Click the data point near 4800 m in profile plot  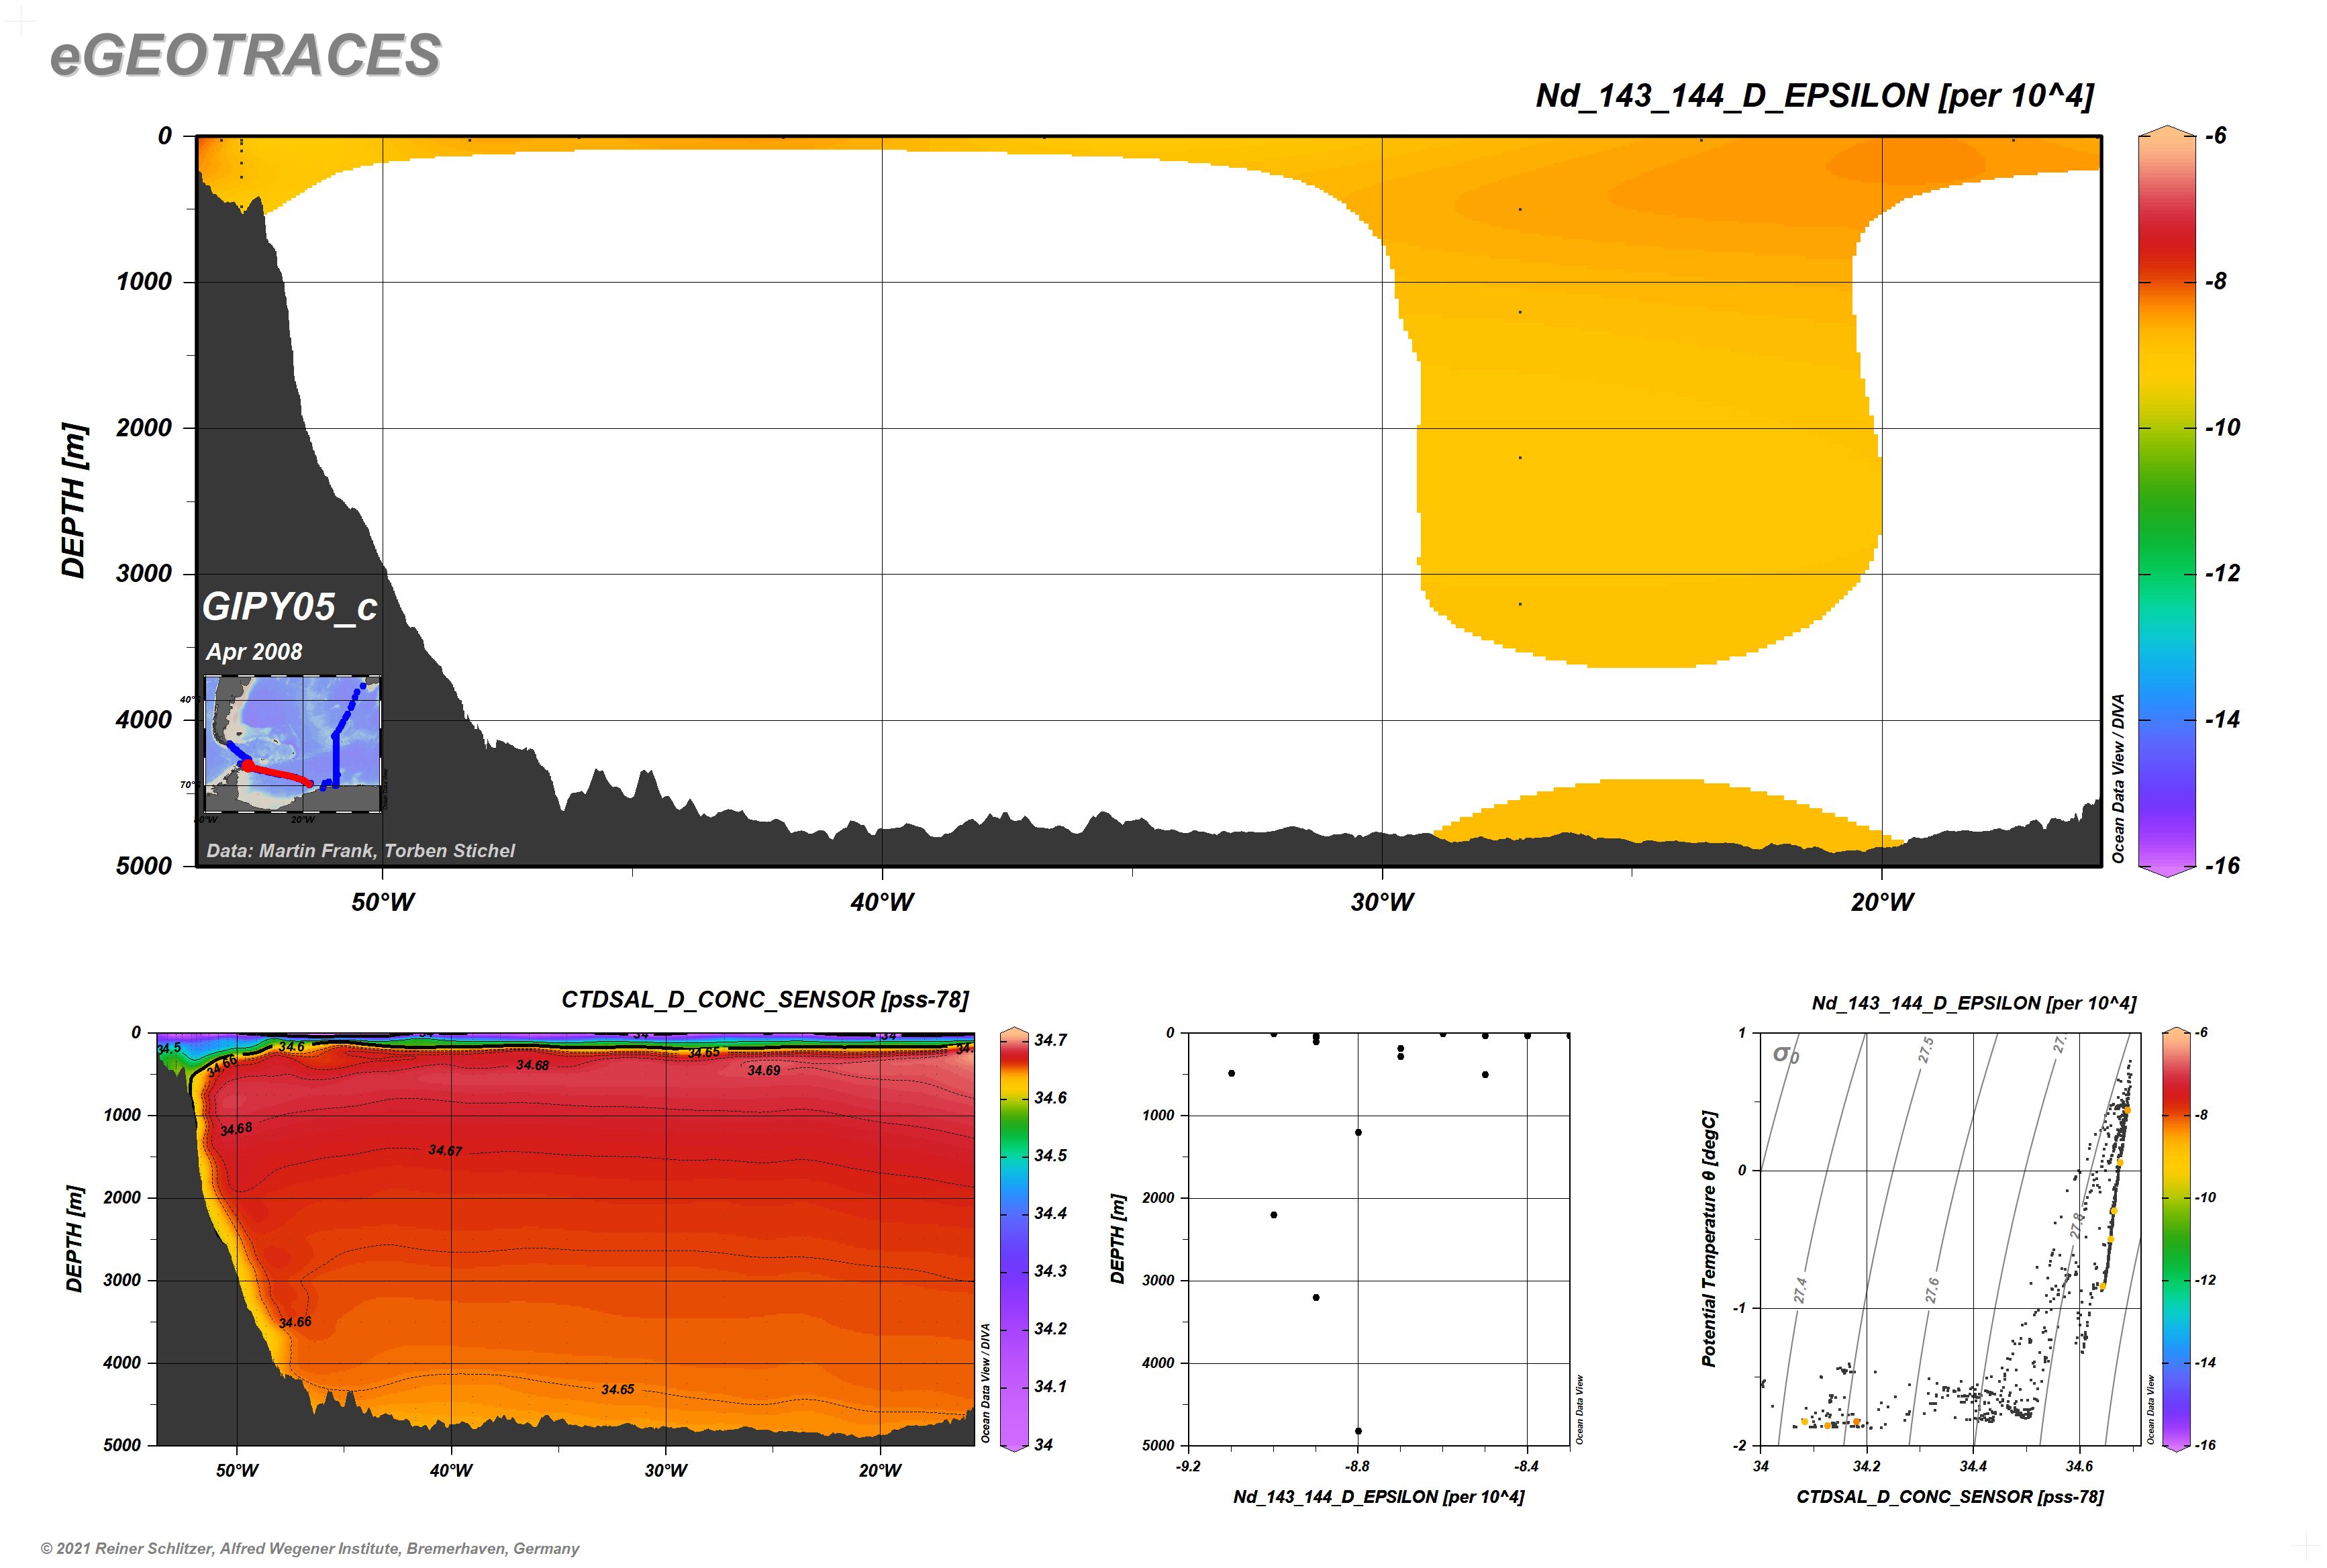(1358, 1431)
